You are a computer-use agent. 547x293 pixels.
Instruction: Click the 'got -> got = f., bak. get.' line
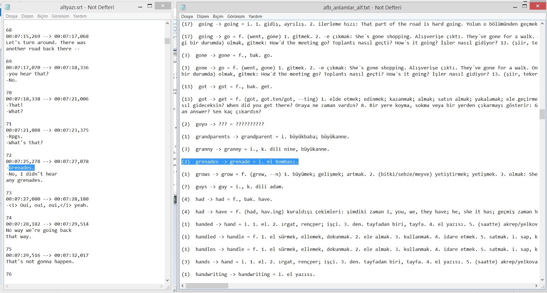point(227,87)
